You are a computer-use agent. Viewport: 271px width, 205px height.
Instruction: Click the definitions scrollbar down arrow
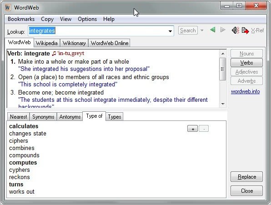pos(223,104)
